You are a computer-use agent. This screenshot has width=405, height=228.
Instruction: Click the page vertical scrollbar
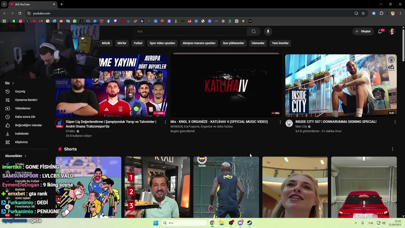coord(403,46)
